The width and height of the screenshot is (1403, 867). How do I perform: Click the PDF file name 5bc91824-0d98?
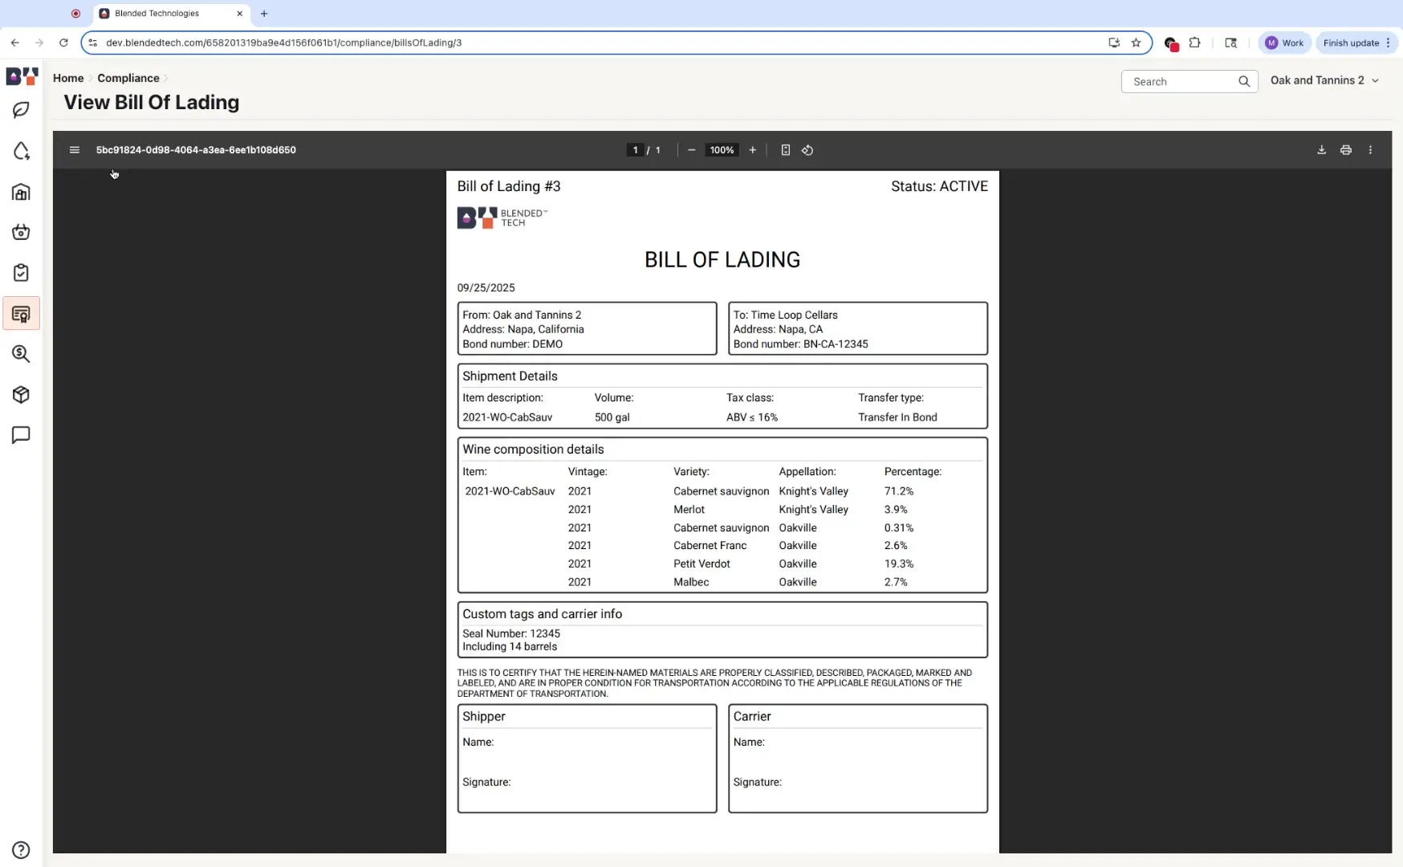click(x=196, y=150)
